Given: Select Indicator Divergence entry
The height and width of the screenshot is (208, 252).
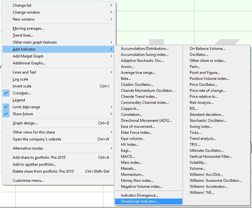Looking at the screenshot, I should coord(139,196).
